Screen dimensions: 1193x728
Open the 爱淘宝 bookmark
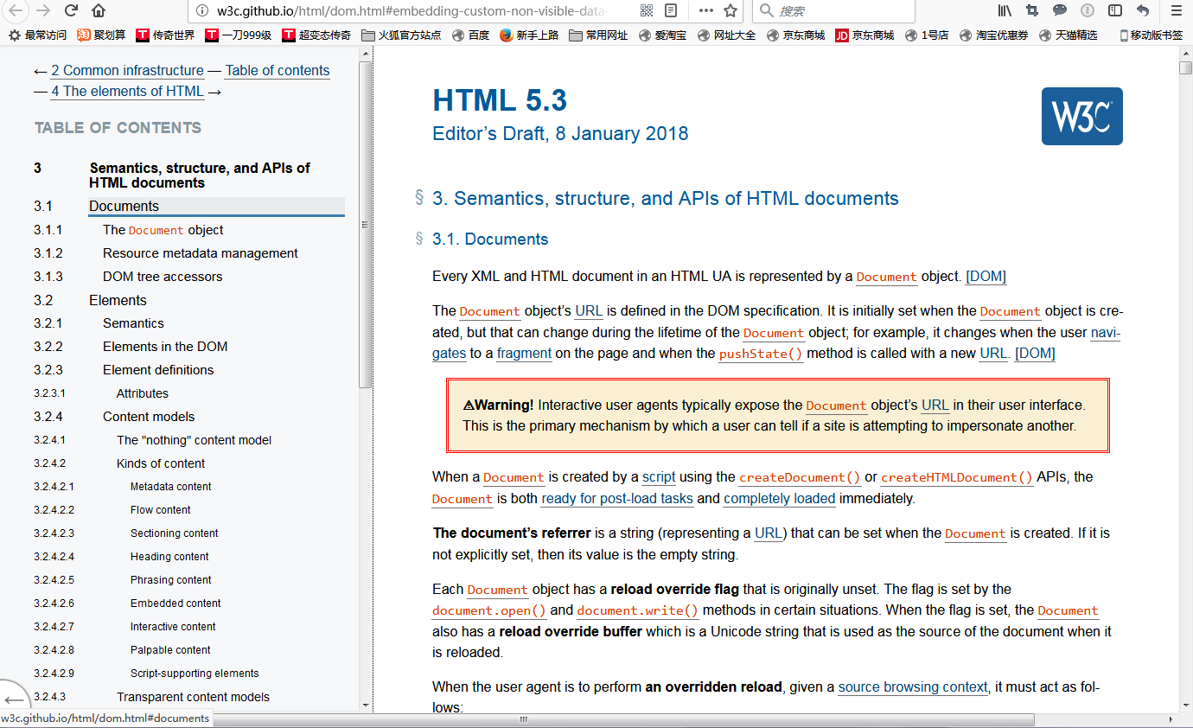pos(662,35)
